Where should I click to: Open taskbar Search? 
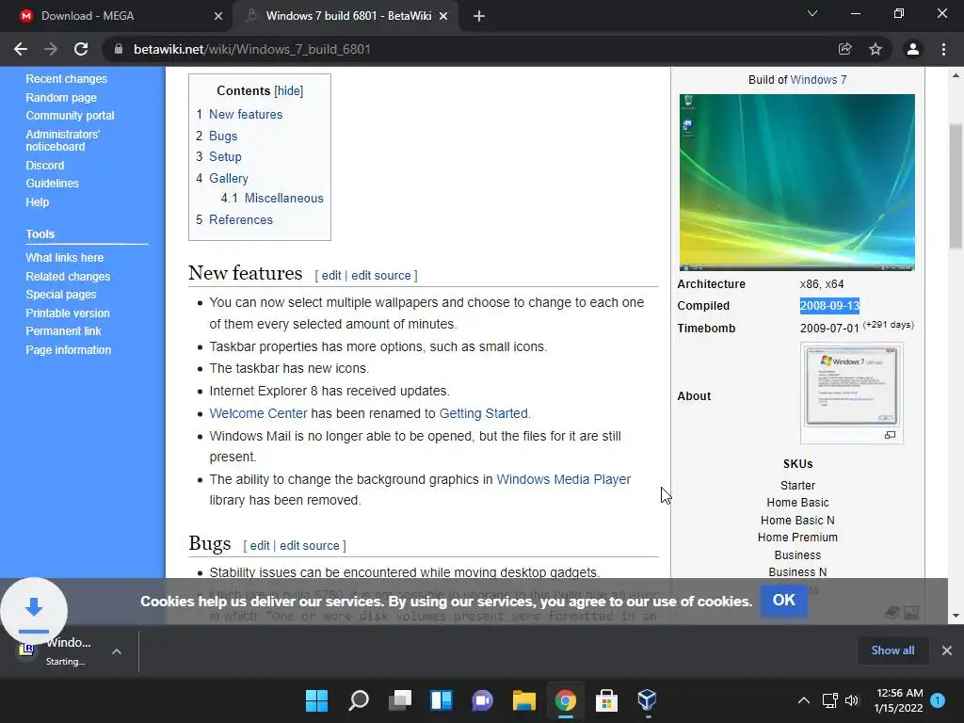[x=359, y=700]
